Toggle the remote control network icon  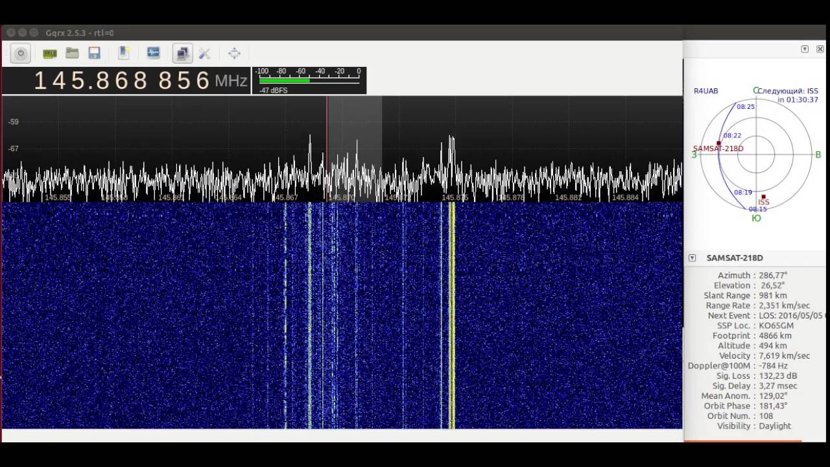tap(182, 53)
